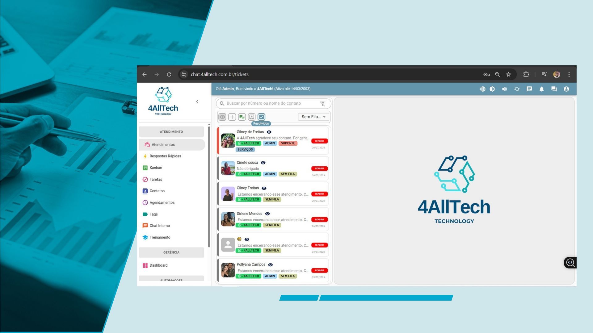
Task: Open the Sem Fila queue dropdown
Action: click(313, 117)
